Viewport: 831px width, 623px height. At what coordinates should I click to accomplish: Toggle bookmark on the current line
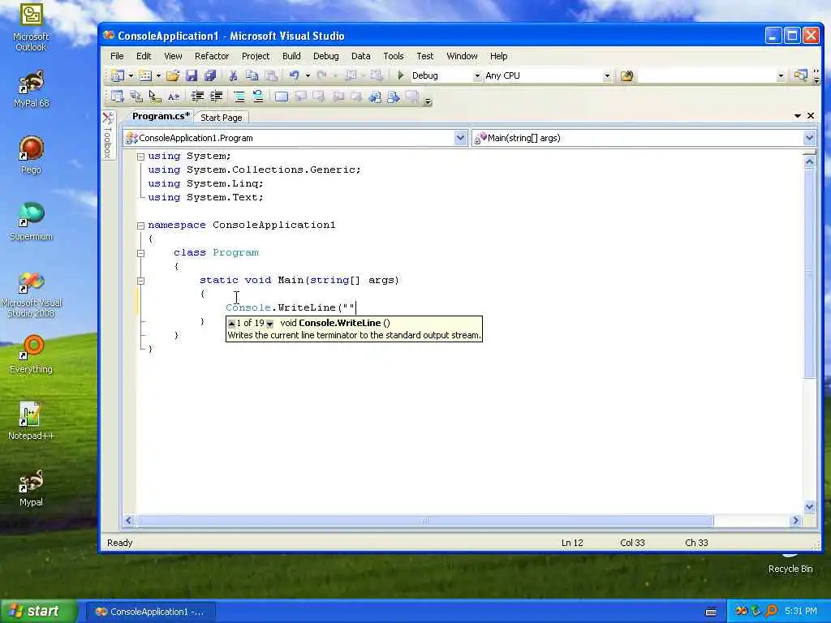click(282, 97)
